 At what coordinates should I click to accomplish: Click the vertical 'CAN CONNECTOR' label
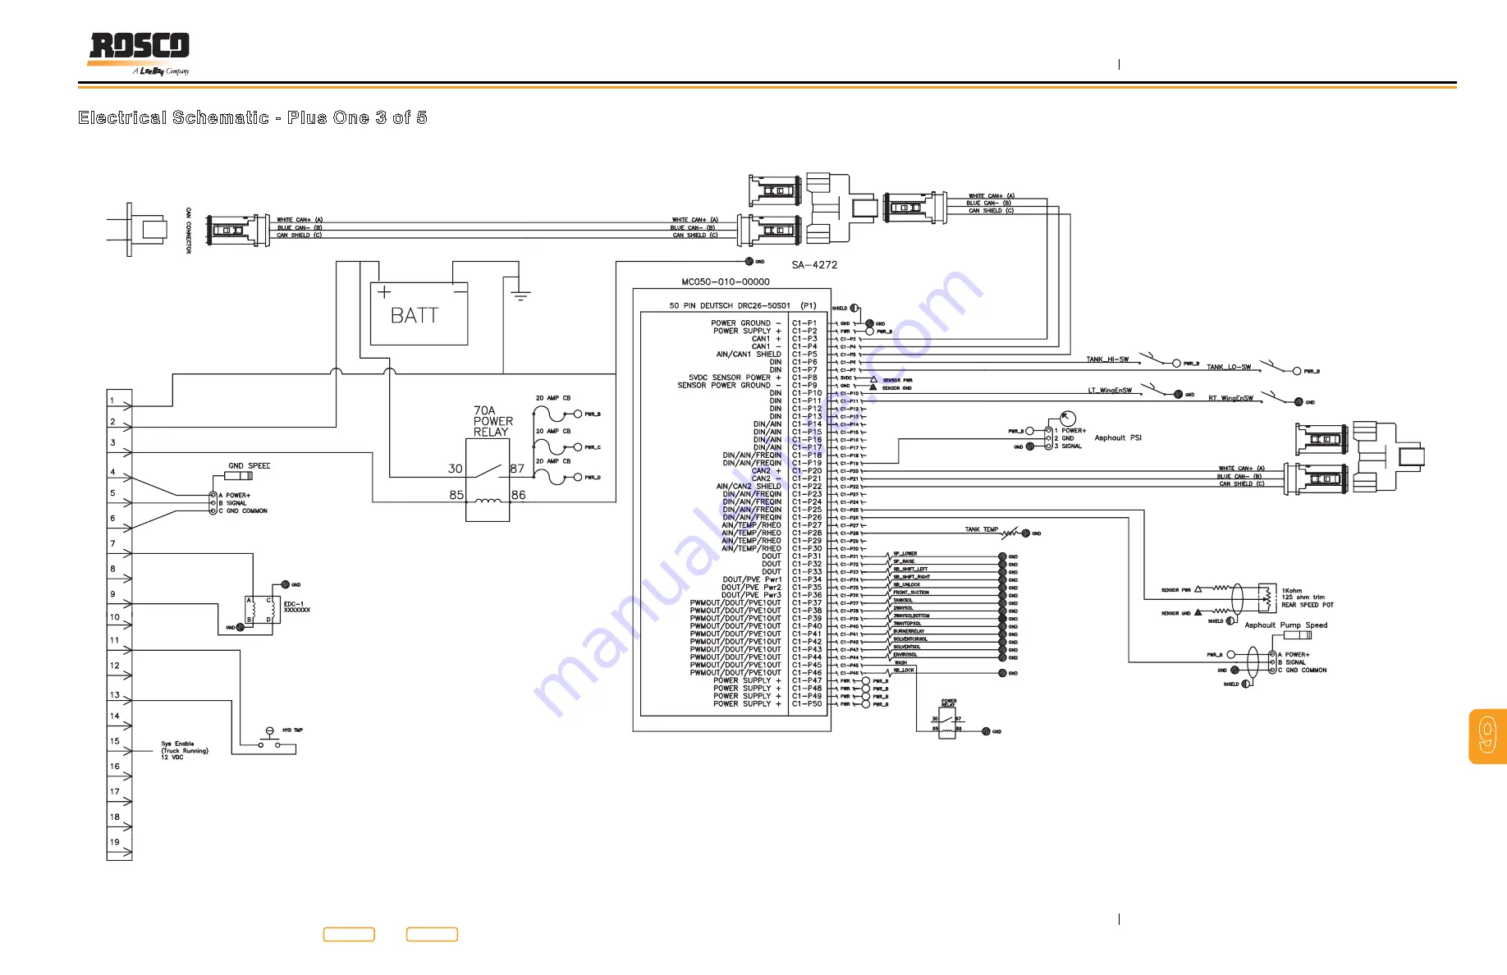(188, 231)
